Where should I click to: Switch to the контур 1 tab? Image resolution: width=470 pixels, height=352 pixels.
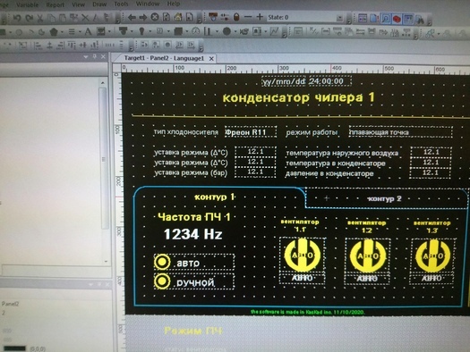[215, 197]
